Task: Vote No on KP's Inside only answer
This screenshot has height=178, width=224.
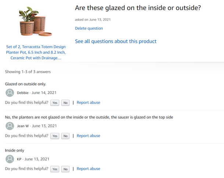Action: (65, 169)
